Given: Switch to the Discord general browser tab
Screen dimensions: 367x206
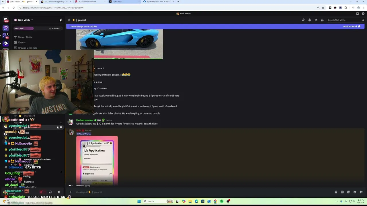Looking at the screenshot, I should point(22,2).
